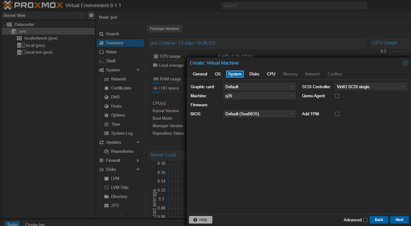Switch to the Disks tab
The width and height of the screenshot is (411, 226).
(x=254, y=74)
